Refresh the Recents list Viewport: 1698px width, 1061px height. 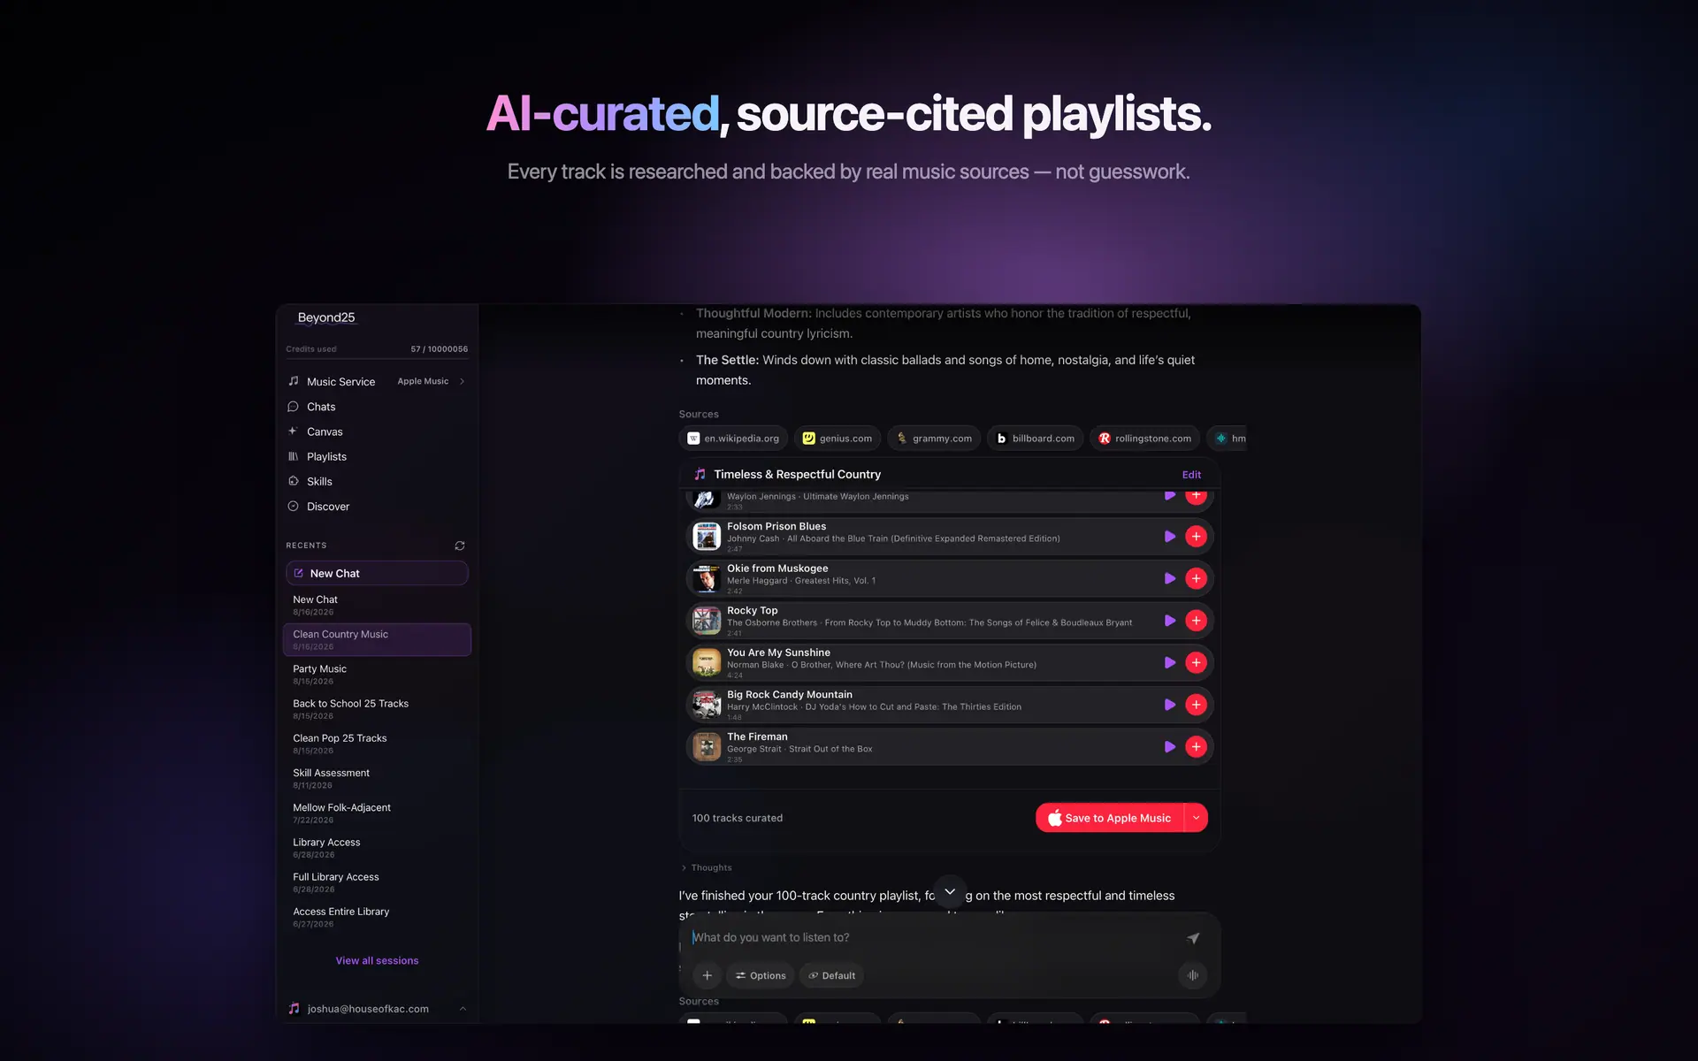click(460, 546)
